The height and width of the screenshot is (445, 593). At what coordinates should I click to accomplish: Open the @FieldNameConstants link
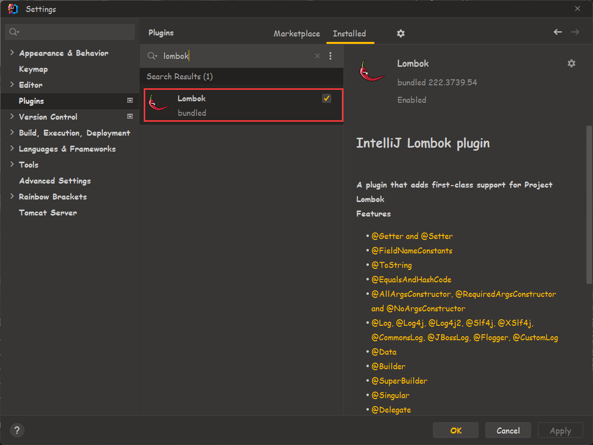(412, 250)
